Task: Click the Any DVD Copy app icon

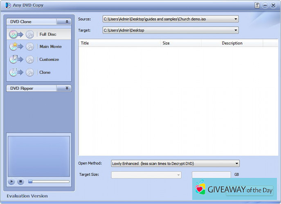Action: (4, 5)
